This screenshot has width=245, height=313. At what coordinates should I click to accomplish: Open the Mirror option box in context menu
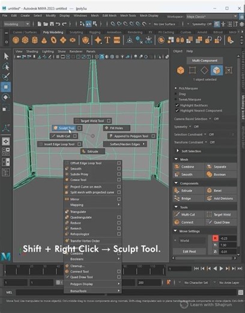coord(119,199)
